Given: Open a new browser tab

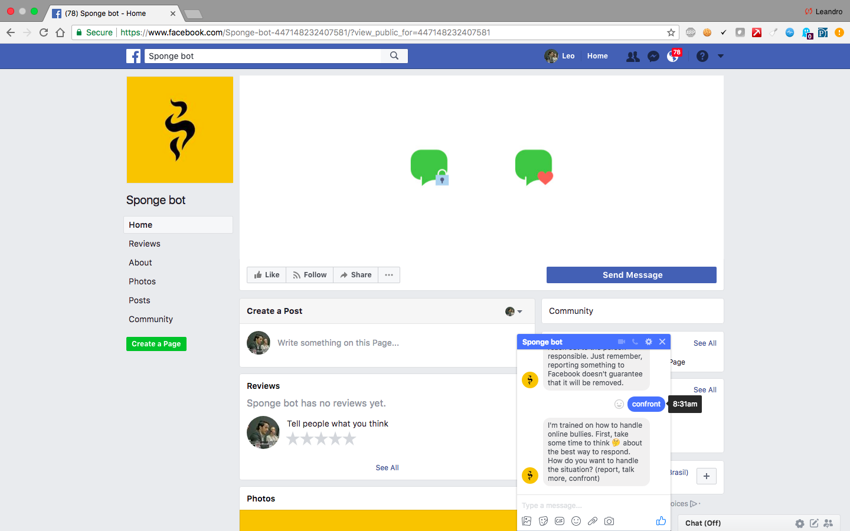Looking at the screenshot, I should pos(193,14).
